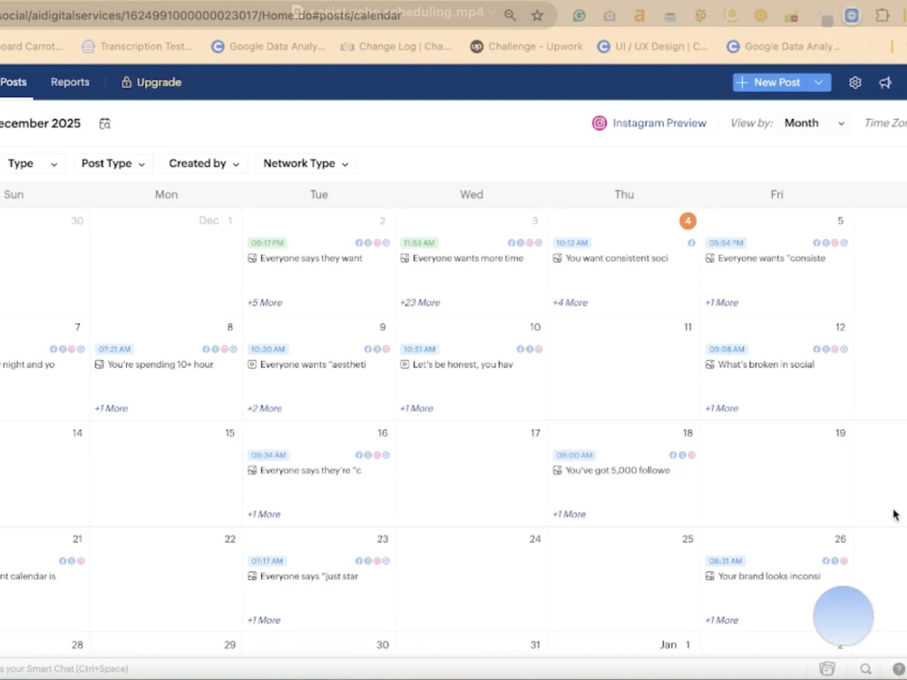Image resolution: width=907 pixels, height=680 pixels.
Task: Click the Upgrade link with lock
Action: point(151,83)
